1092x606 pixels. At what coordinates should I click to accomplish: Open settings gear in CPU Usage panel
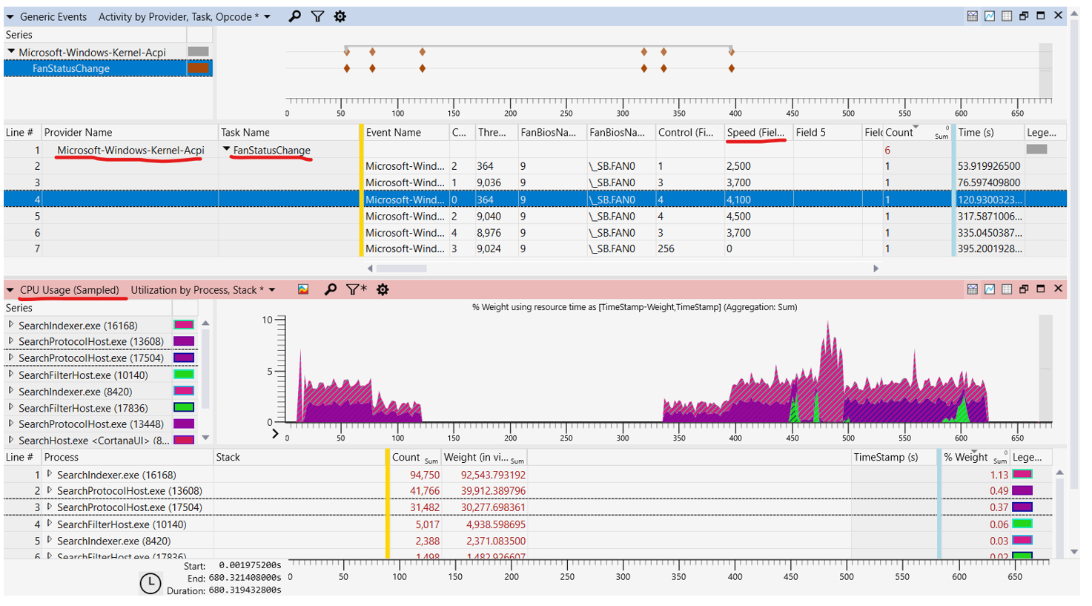coord(383,289)
